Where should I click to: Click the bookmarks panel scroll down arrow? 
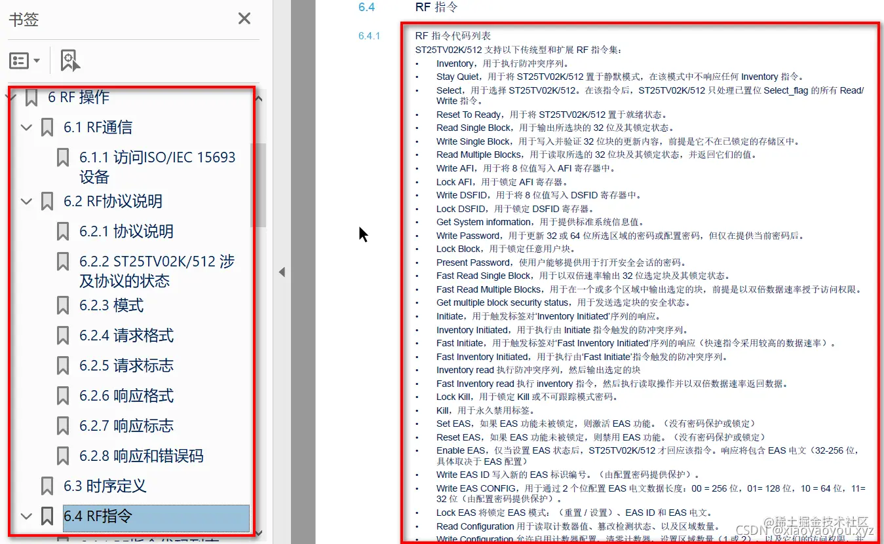click(258, 534)
